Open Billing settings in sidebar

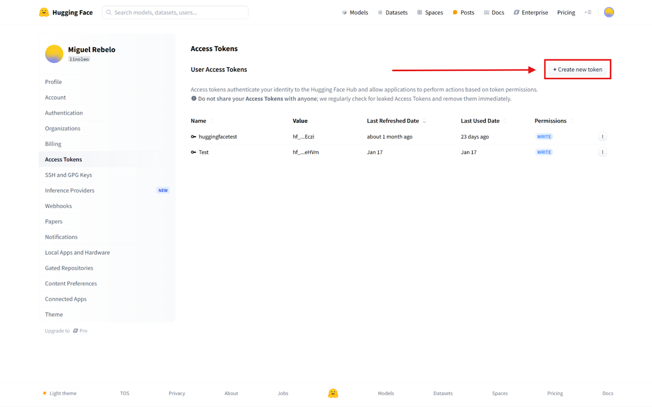click(x=107, y=144)
